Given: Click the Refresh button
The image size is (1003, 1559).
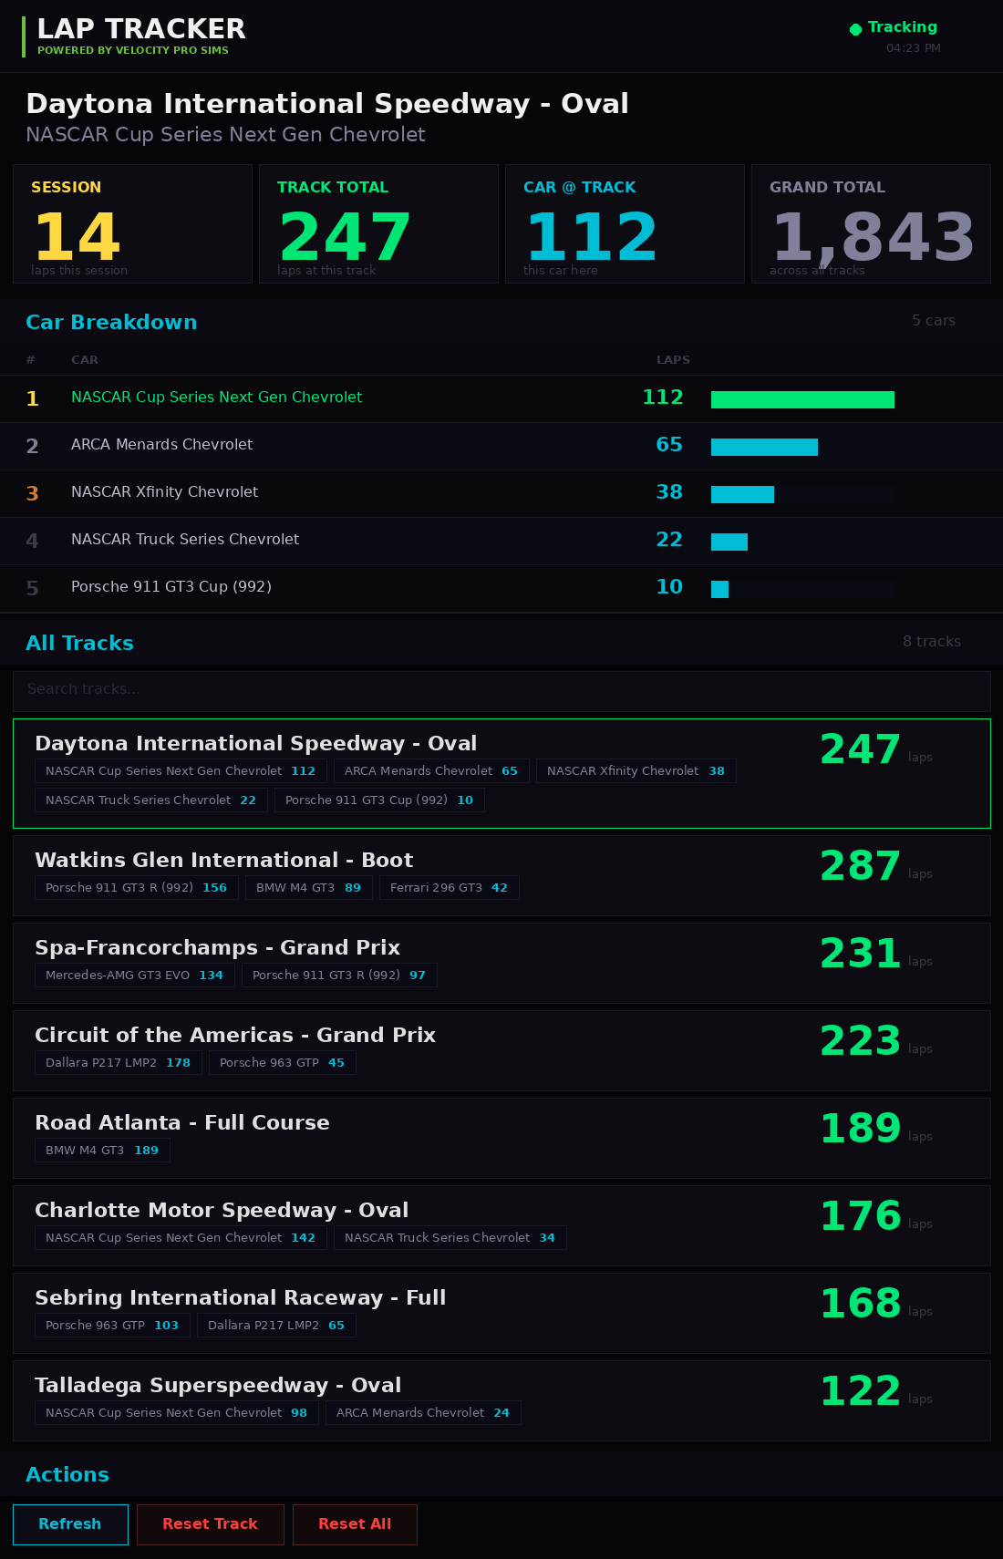Looking at the screenshot, I should coord(70,1524).
